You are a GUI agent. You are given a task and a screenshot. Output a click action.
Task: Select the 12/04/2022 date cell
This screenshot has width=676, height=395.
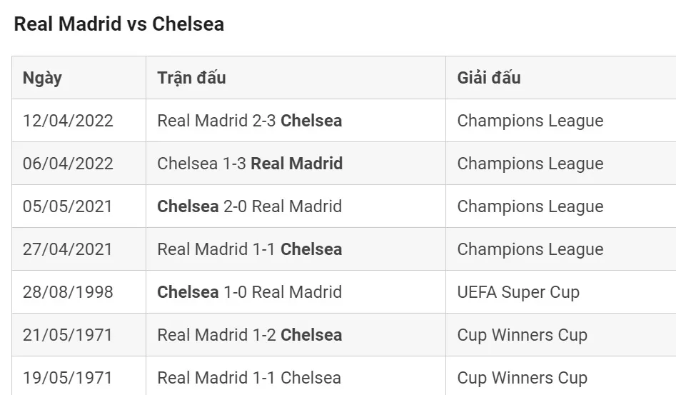[68, 121]
